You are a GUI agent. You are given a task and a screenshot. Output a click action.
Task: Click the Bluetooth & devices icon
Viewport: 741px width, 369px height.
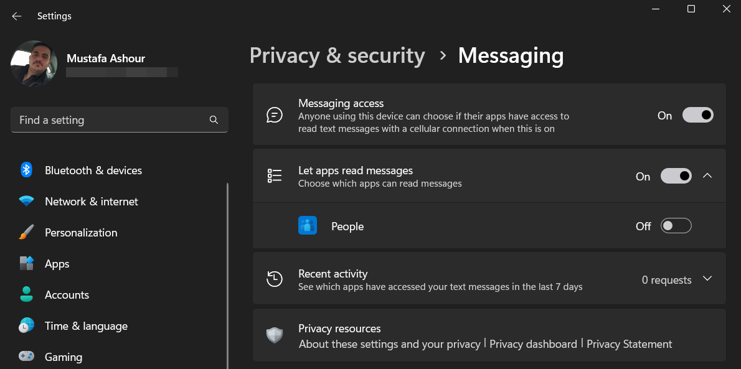coord(26,170)
